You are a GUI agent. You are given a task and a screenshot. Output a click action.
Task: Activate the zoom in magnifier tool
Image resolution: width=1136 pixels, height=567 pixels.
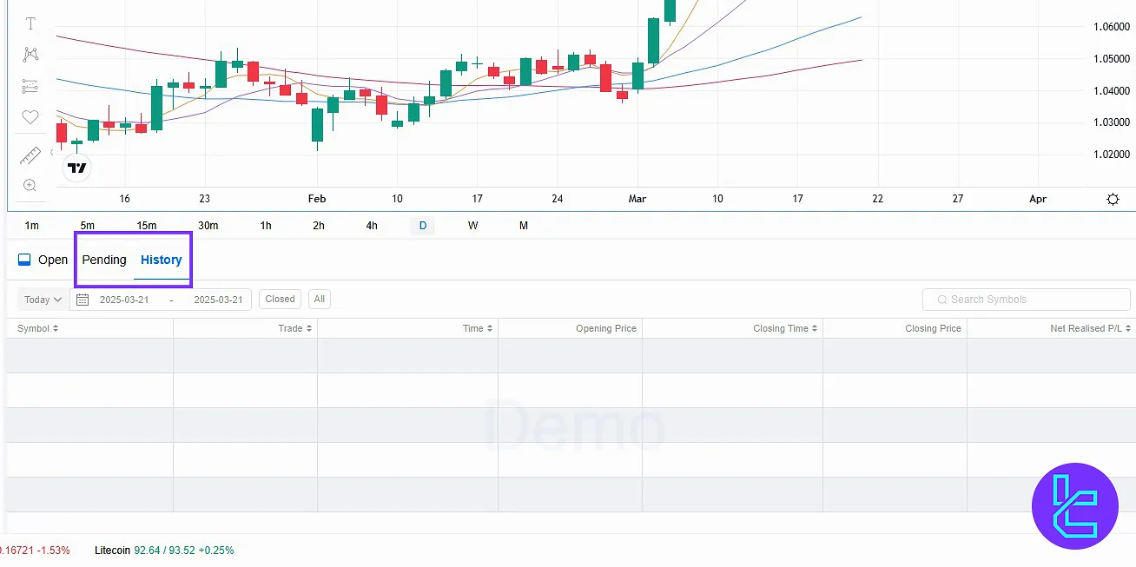[x=30, y=185]
